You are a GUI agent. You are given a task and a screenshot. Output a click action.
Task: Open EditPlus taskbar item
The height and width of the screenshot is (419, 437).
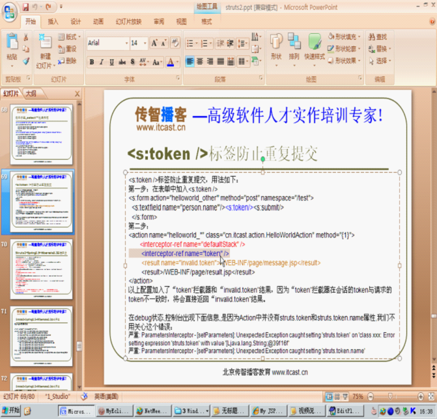(345, 411)
